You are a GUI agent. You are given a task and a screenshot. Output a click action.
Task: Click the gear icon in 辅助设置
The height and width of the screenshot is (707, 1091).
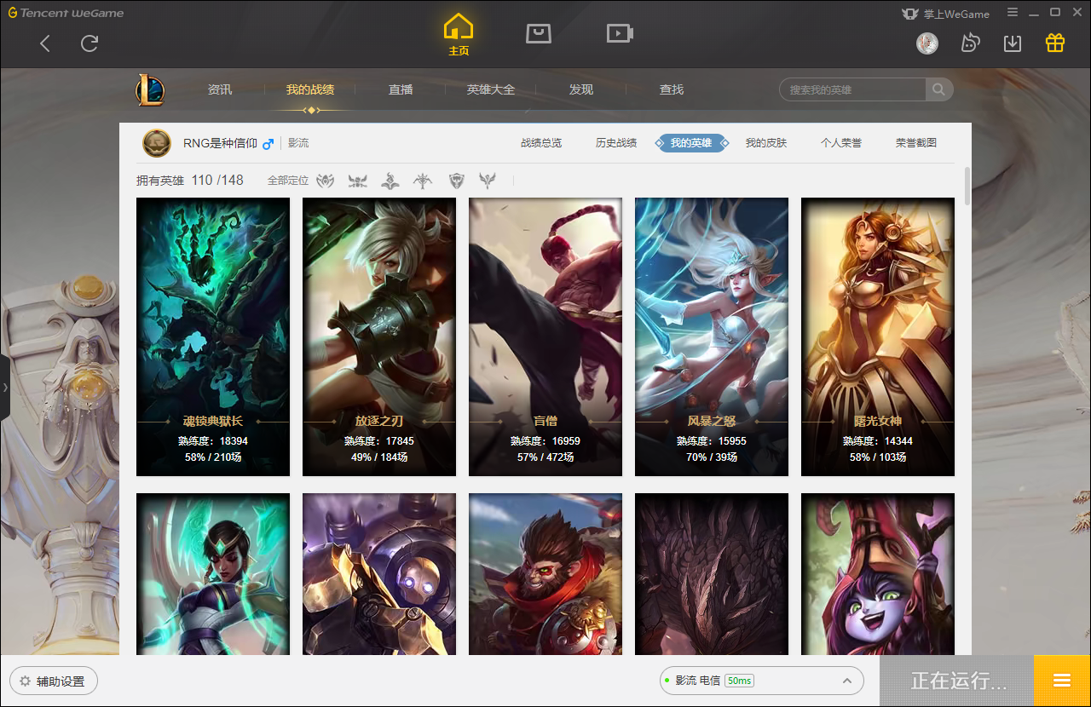pos(25,681)
